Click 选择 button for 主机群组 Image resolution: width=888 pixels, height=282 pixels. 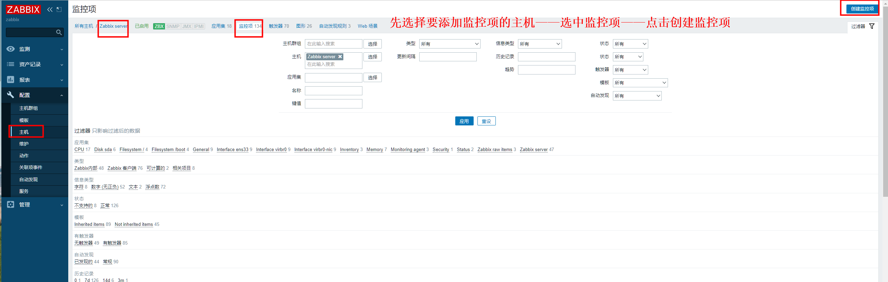[372, 44]
